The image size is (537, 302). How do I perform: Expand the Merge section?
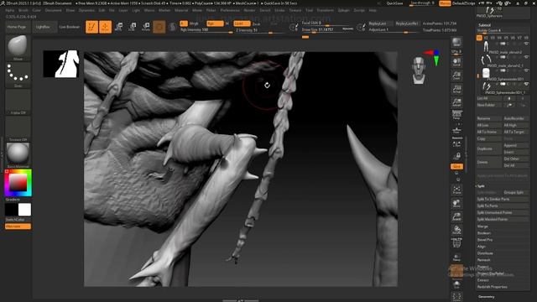[x=482, y=226]
